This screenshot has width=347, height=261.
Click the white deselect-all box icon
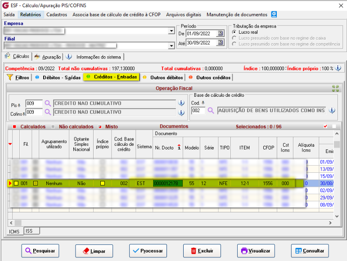(334, 126)
